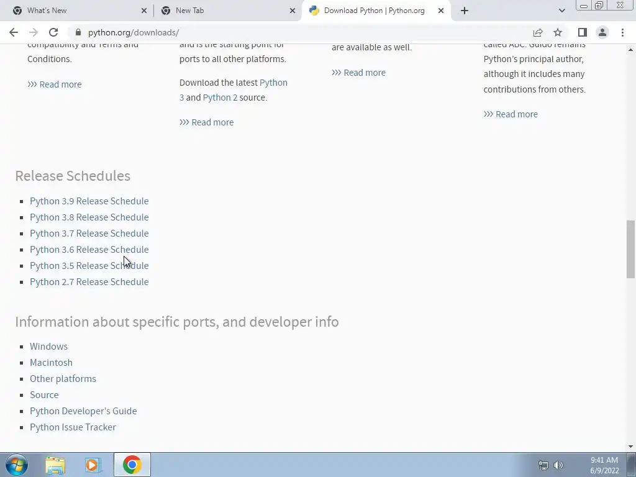Click Read more under Conditions paragraph
This screenshot has height=477, width=636.
[55, 84]
